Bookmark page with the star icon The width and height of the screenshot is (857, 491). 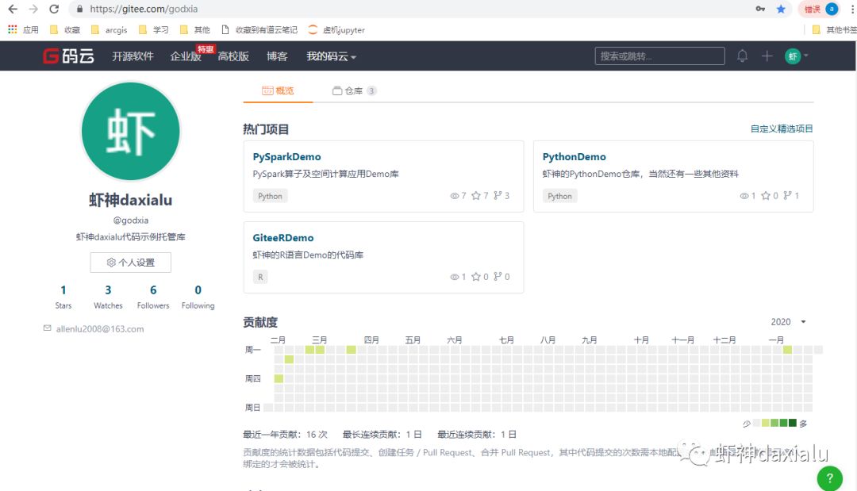pos(781,9)
